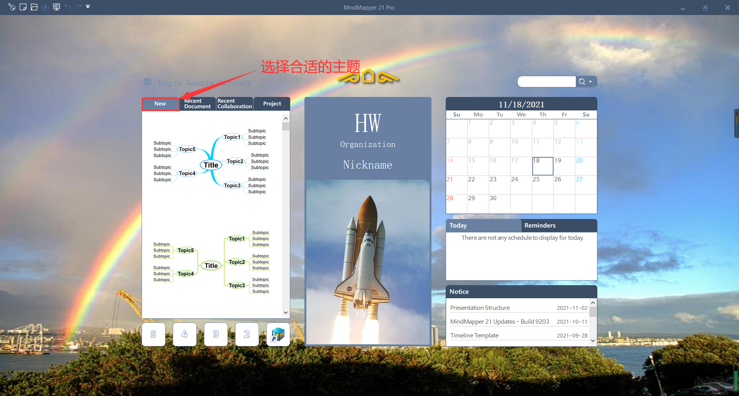
Task: Expand the search options dropdown arrow
Action: tap(591, 82)
